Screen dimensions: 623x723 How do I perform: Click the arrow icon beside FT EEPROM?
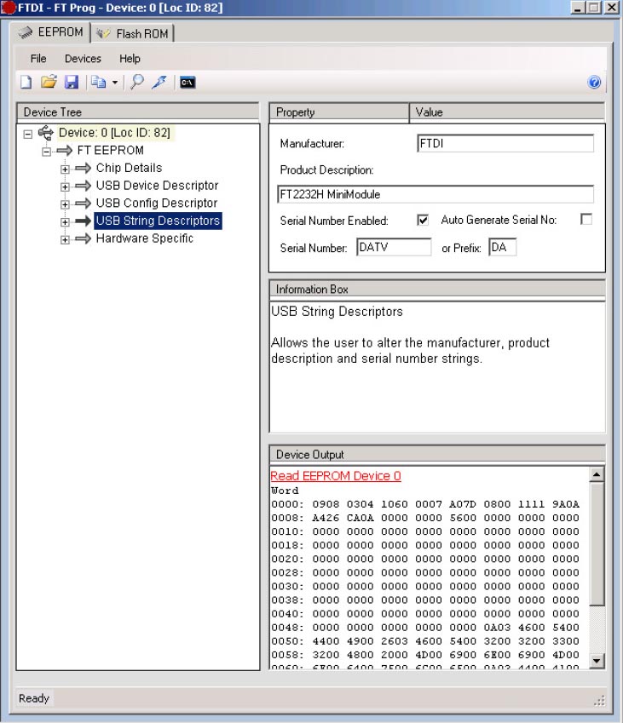65,151
